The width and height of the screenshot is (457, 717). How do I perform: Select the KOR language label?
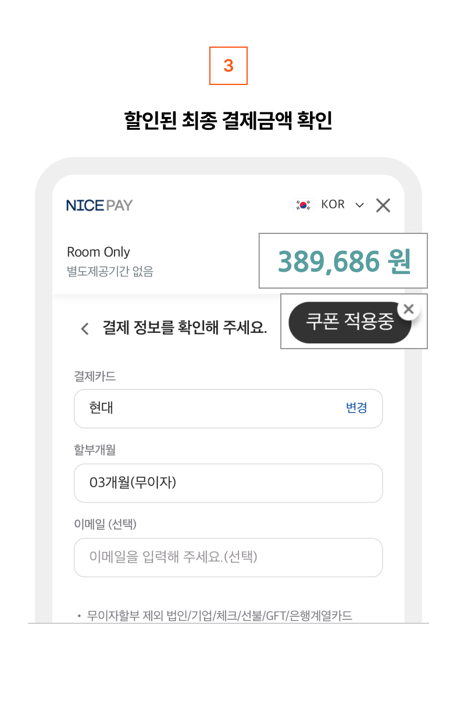(x=333, y=205)
